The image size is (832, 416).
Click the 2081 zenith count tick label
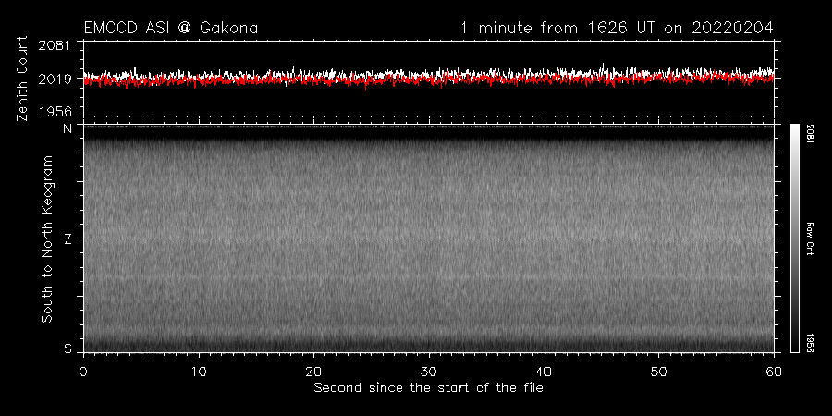55,45
